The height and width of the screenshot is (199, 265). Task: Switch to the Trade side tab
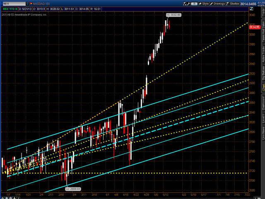click(263, 12)
